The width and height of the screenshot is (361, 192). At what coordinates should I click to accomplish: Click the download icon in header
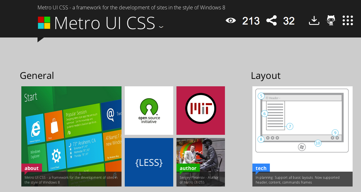[314, 21]
